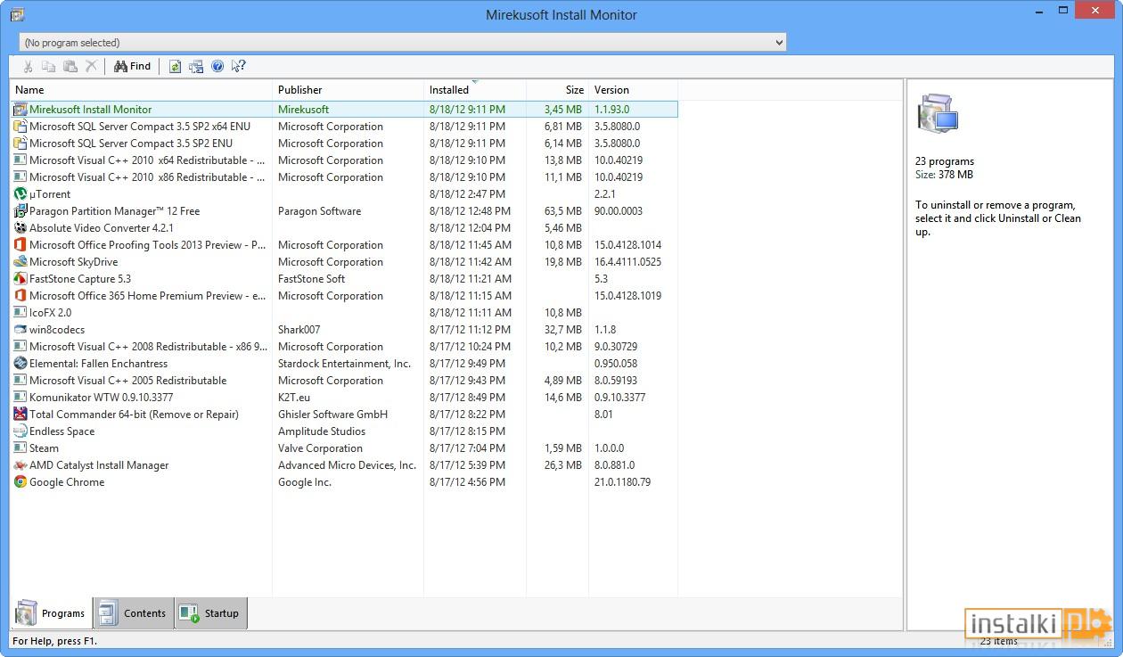Click publisher Stardock Entertainment, Inc.

click(x=344, y=364)
